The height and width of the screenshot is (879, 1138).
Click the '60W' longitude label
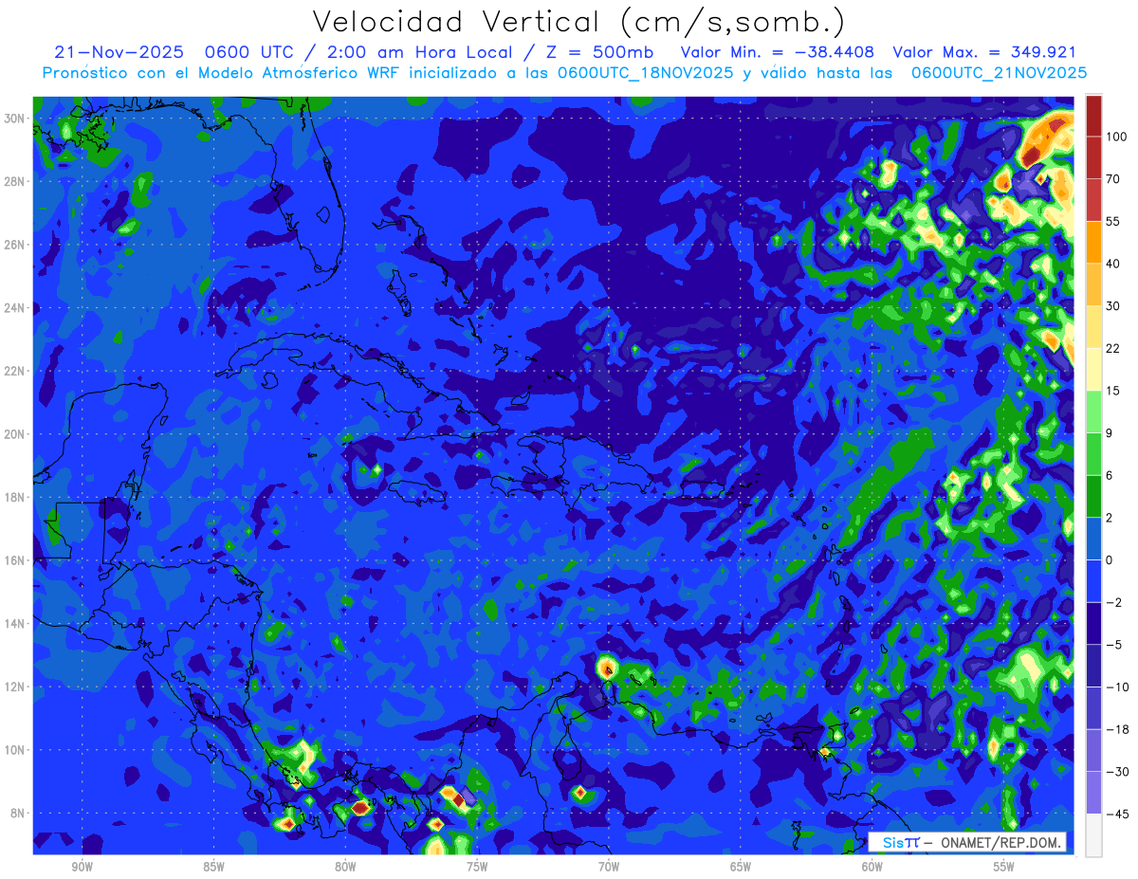click(872, 868)
